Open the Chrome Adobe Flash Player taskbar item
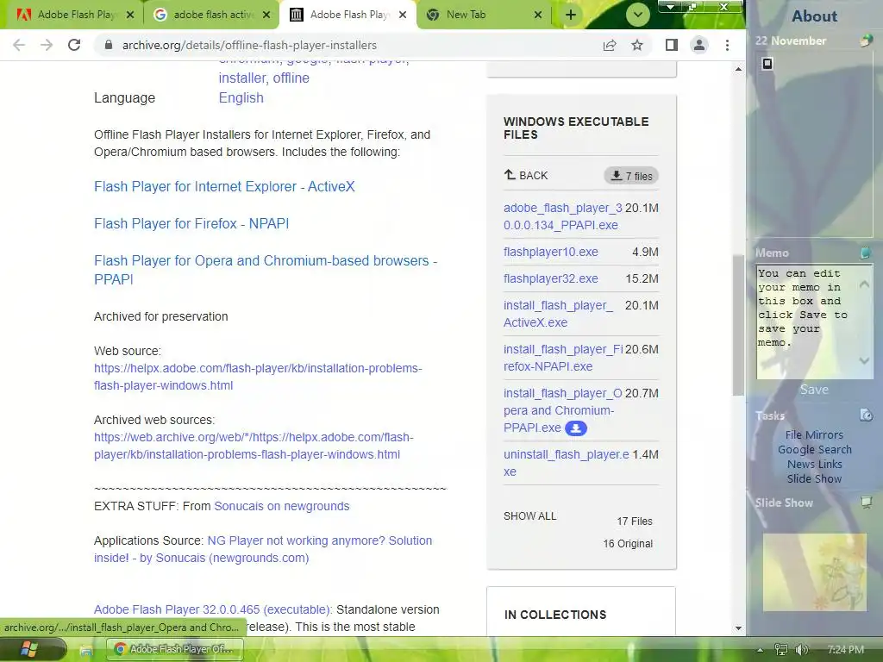The image size is (883, 662). click(176, 649)
